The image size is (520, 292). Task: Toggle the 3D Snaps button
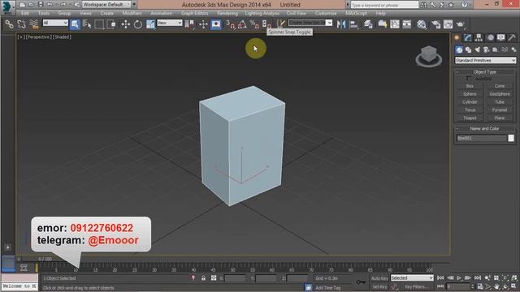tap(230, 24)
